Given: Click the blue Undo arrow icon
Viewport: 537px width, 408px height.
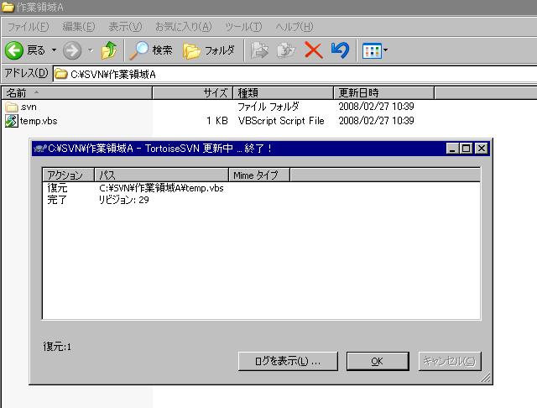Looking at the screenshot, I should click(340, 50).
